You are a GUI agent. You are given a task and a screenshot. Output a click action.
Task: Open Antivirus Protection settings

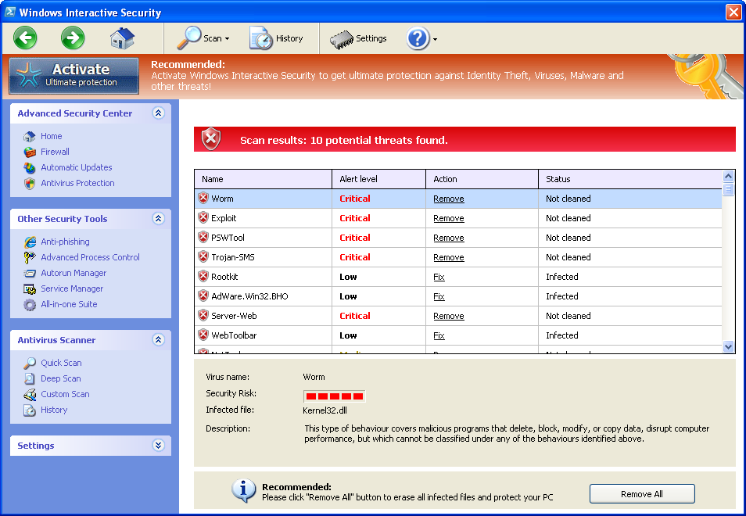point(76,183)
